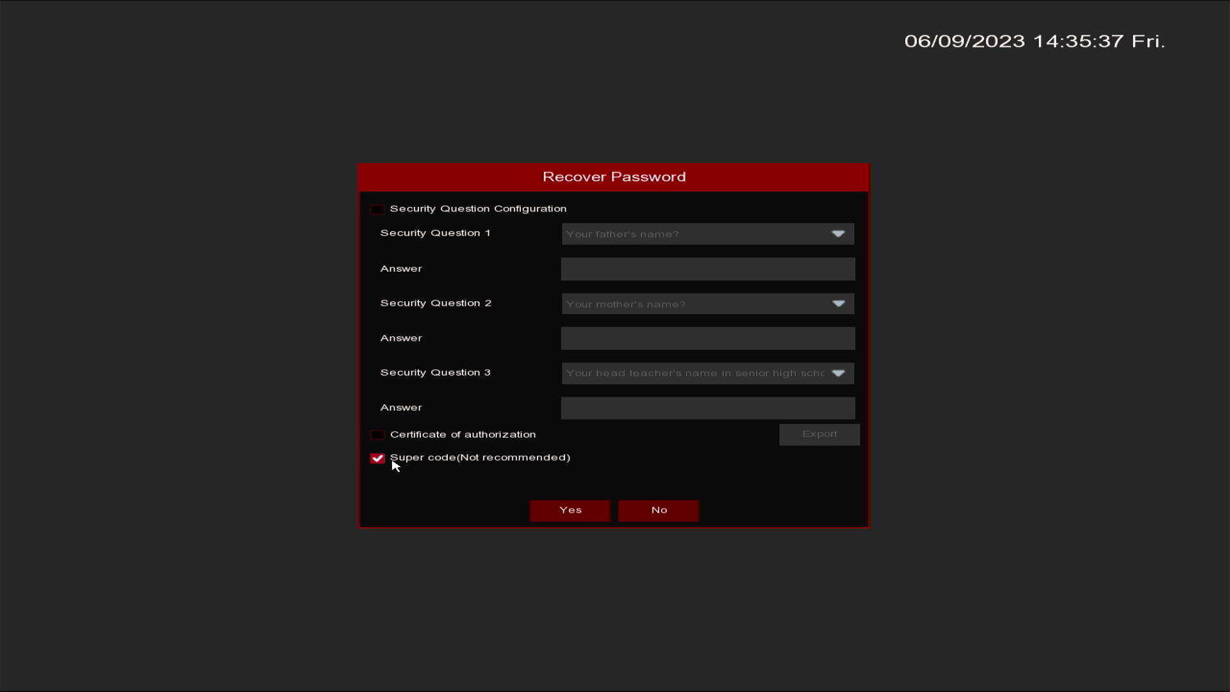Expand the Security Question 3 dropdown arrow
The width and height of the screenshot is (1230, 692).
tap(838, 374)
